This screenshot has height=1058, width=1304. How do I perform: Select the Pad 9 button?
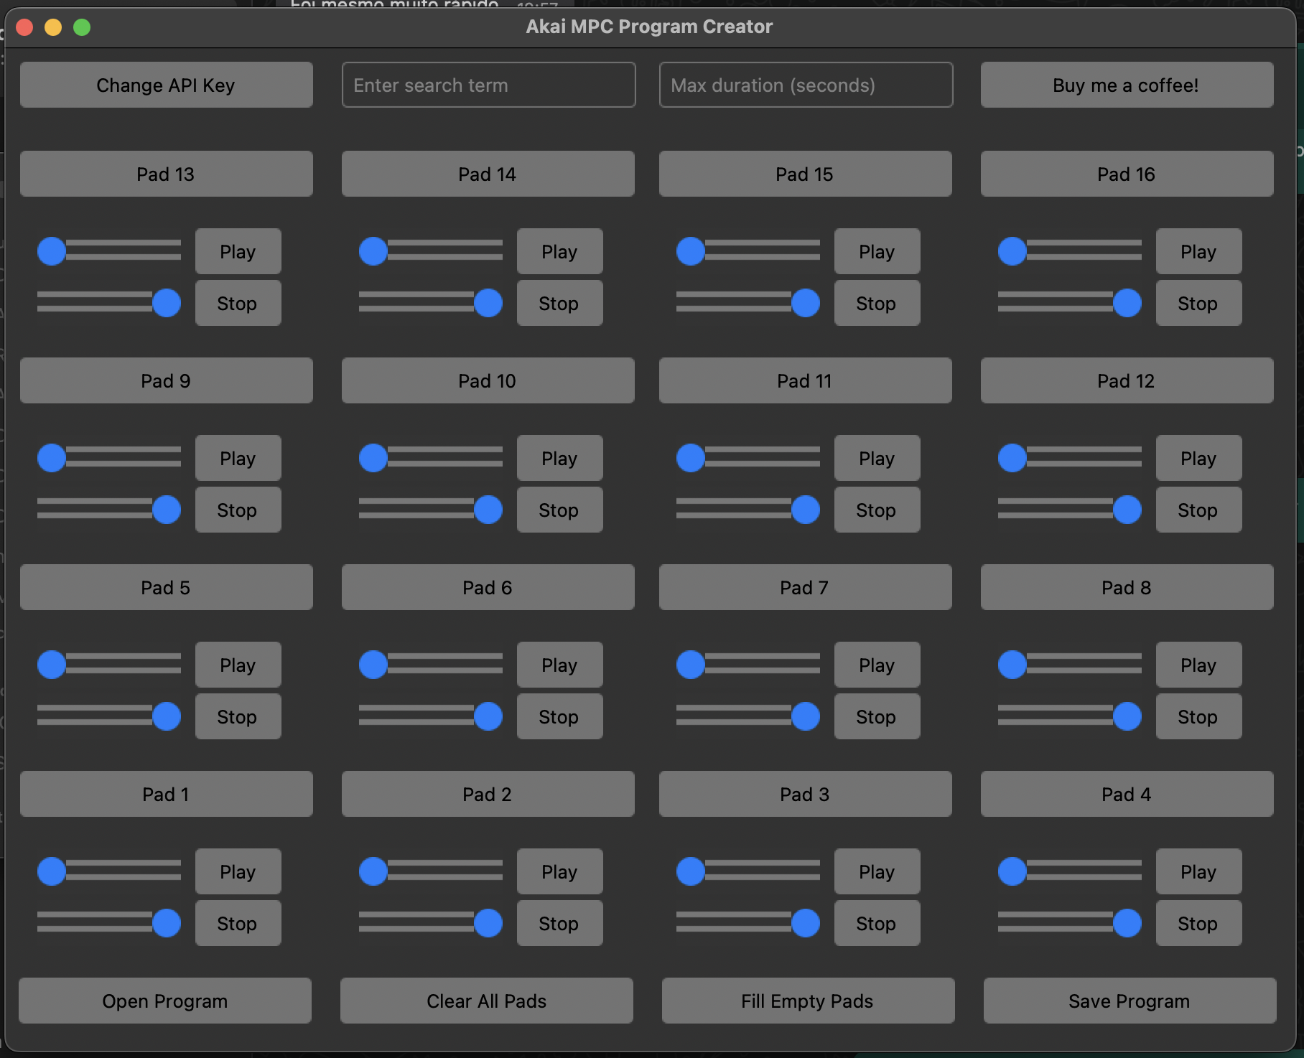(166, 380)
